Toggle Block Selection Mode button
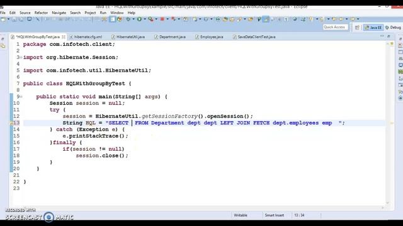This screenshot has width=403, height=226. pyautogui.click(x=280, y=19)
